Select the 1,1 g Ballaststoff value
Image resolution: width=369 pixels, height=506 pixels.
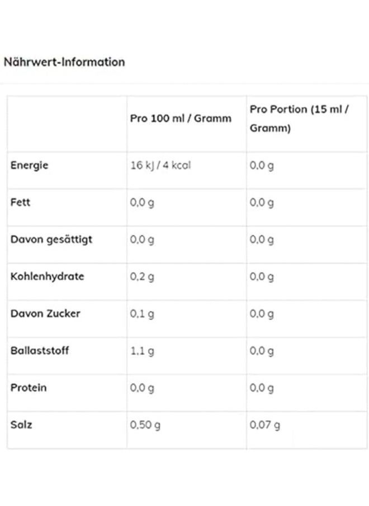coord(142,351)
